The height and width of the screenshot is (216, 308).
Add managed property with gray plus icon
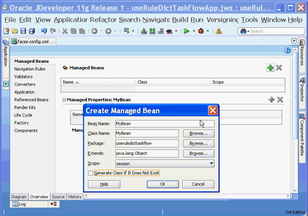pos(271,100)
